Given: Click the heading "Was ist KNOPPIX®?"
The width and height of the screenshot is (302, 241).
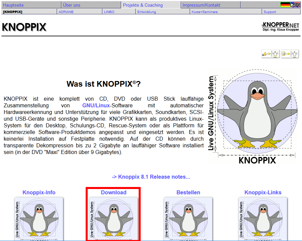Looking at the screenshot, I should pyautogui.click(x=104, y=84).
